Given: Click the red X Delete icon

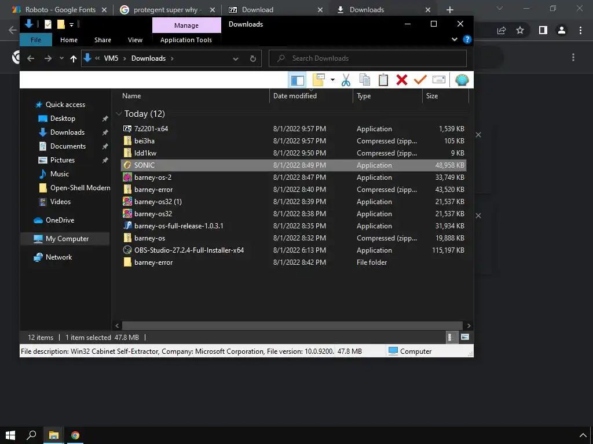Looking at the screenshot, I should click(x=402, y=80).
